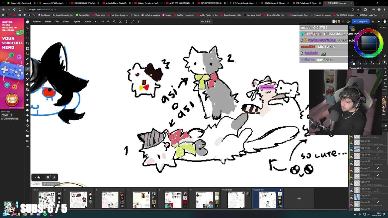The height and width of the screenshot is (218, 388).
Task: Open the HOLA page thumbnail
Action: coord(46,200)
